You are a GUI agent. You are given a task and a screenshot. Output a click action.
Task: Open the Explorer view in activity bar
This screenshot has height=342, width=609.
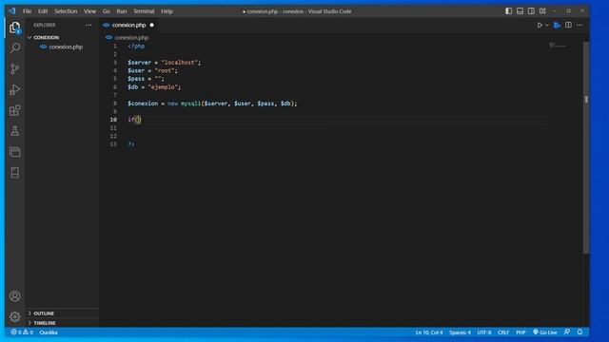[x=15, y=28]
